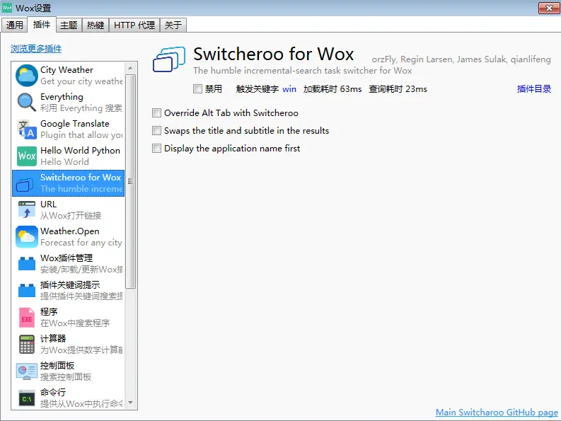
Task: Click the Wox title bar app icon
Action: click(7, 8)
